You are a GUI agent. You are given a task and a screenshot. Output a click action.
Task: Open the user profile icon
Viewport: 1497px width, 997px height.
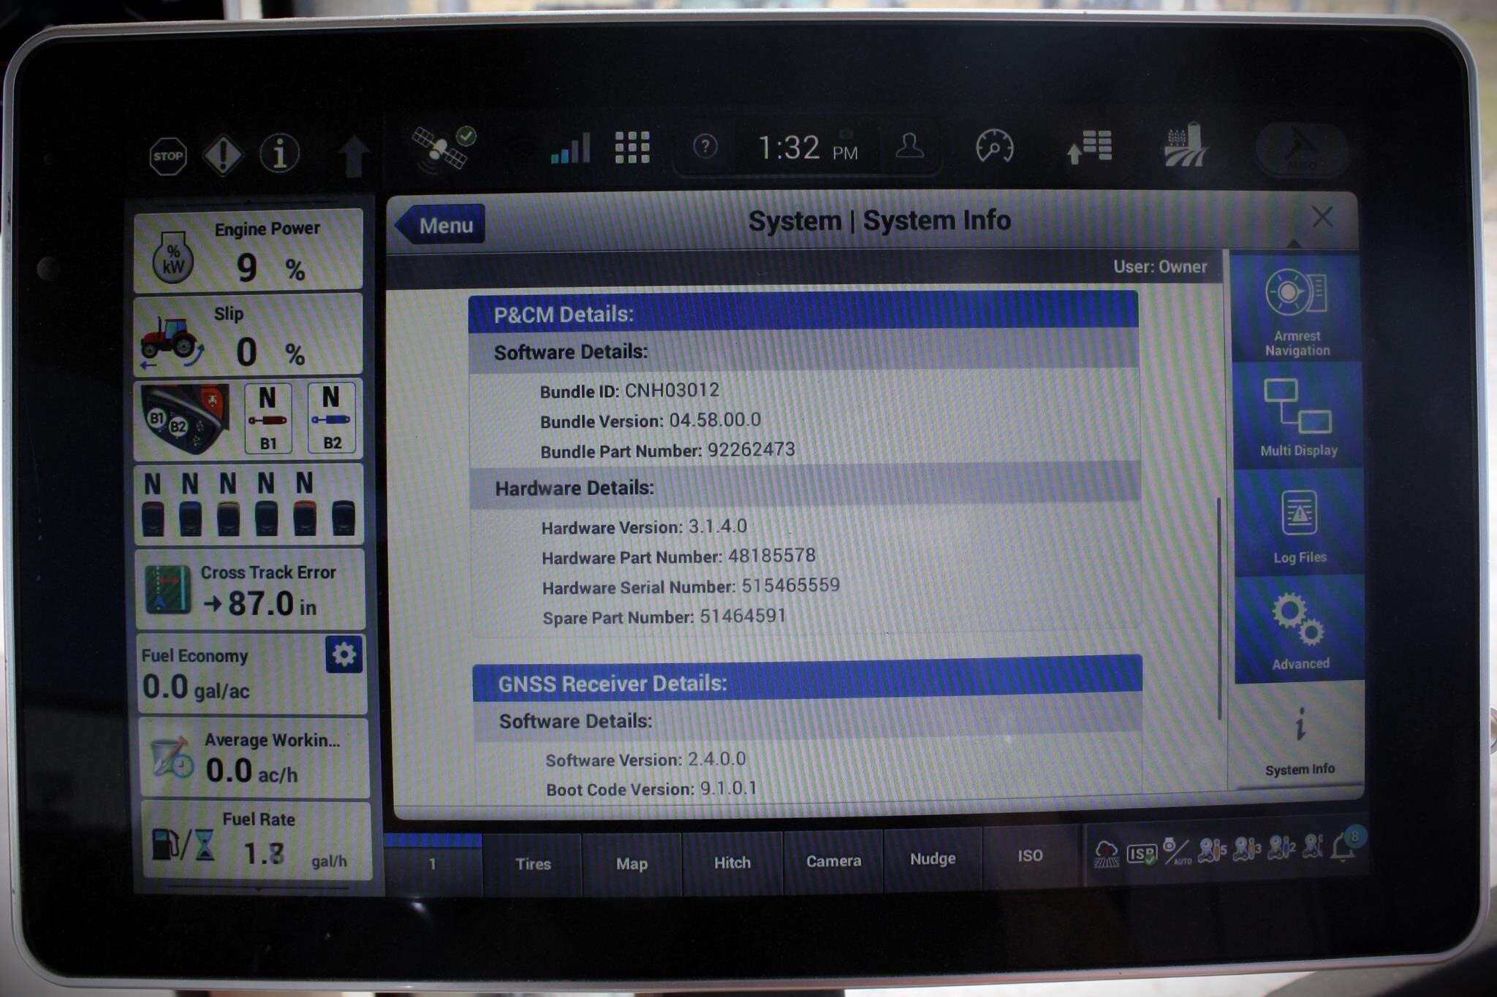[910, 147]
